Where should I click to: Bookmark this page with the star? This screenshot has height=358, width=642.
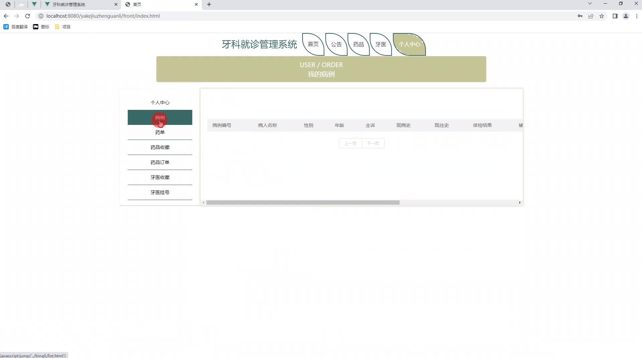[x=602, y=16]
